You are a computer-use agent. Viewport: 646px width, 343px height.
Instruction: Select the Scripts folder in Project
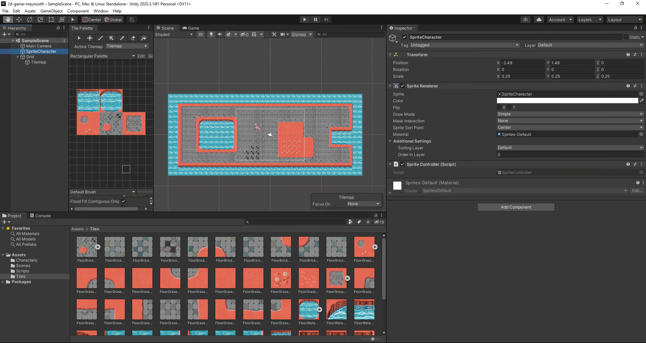[x=23, y=271]
